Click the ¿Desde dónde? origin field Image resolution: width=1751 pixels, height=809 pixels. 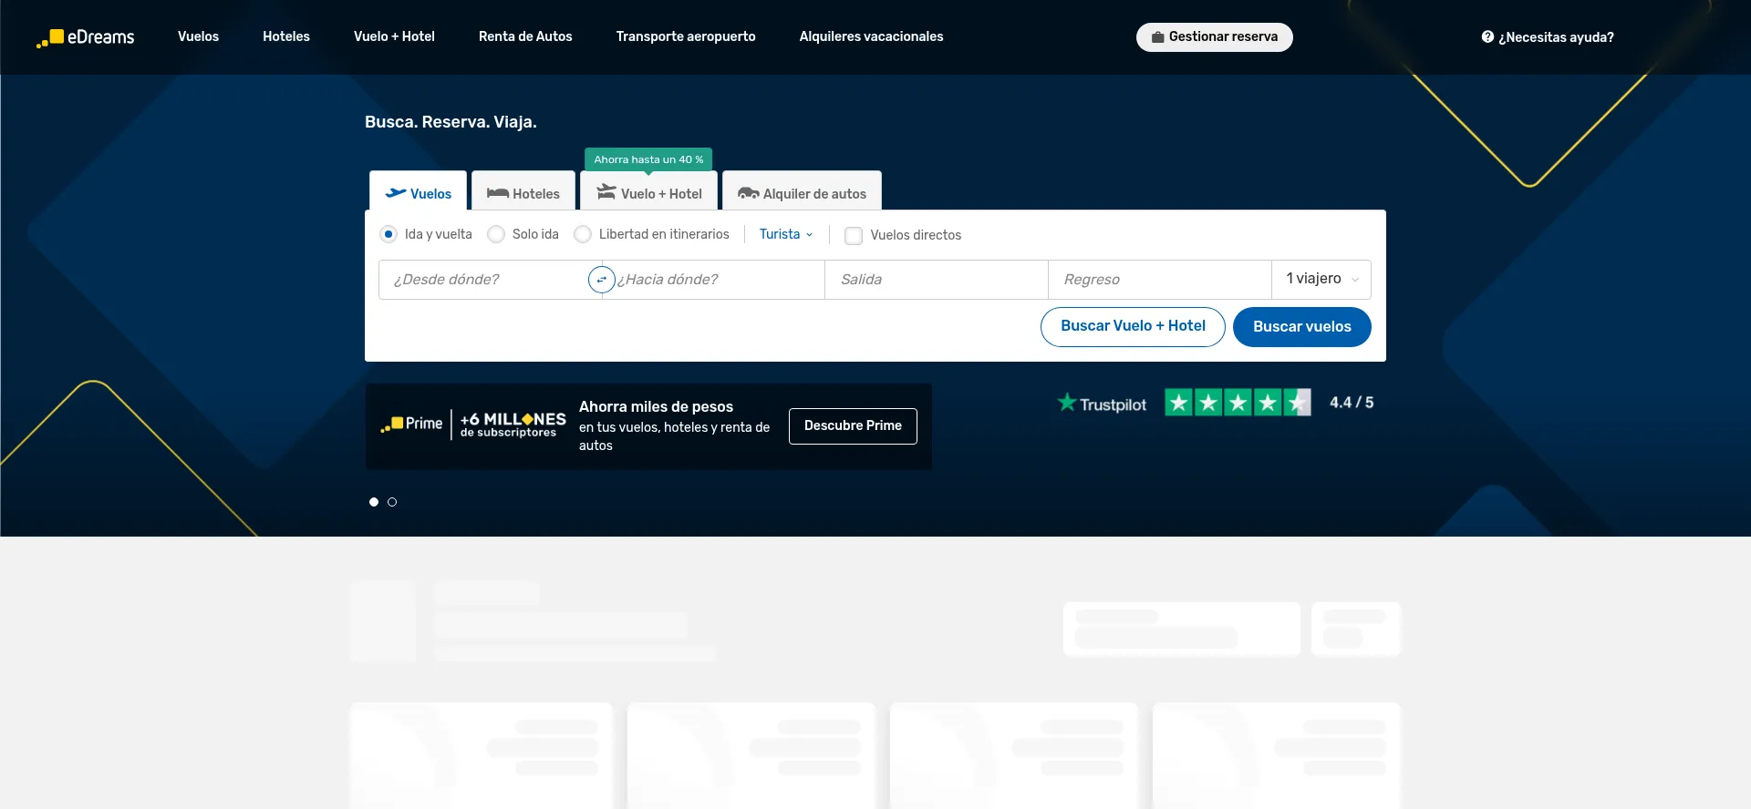click(483, 280)
